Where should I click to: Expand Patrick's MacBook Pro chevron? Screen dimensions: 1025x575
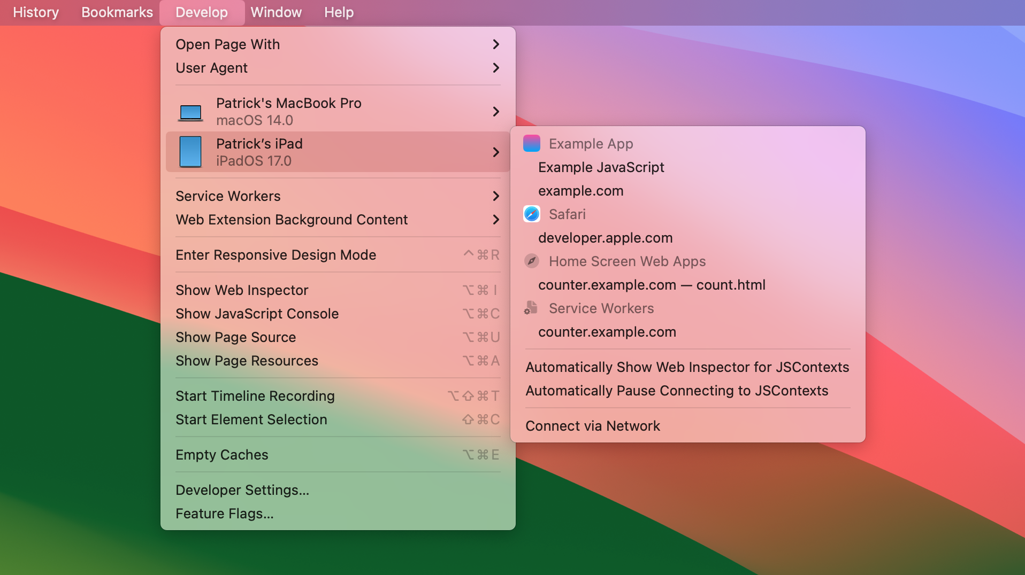click(x=496, y=111)
